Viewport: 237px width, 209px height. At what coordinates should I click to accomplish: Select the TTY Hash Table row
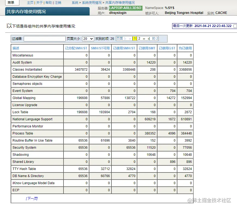102,169
